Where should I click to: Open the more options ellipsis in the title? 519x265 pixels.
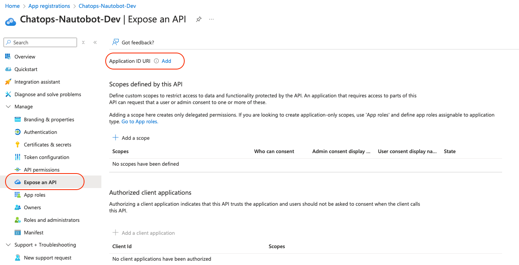coord(211,19)
